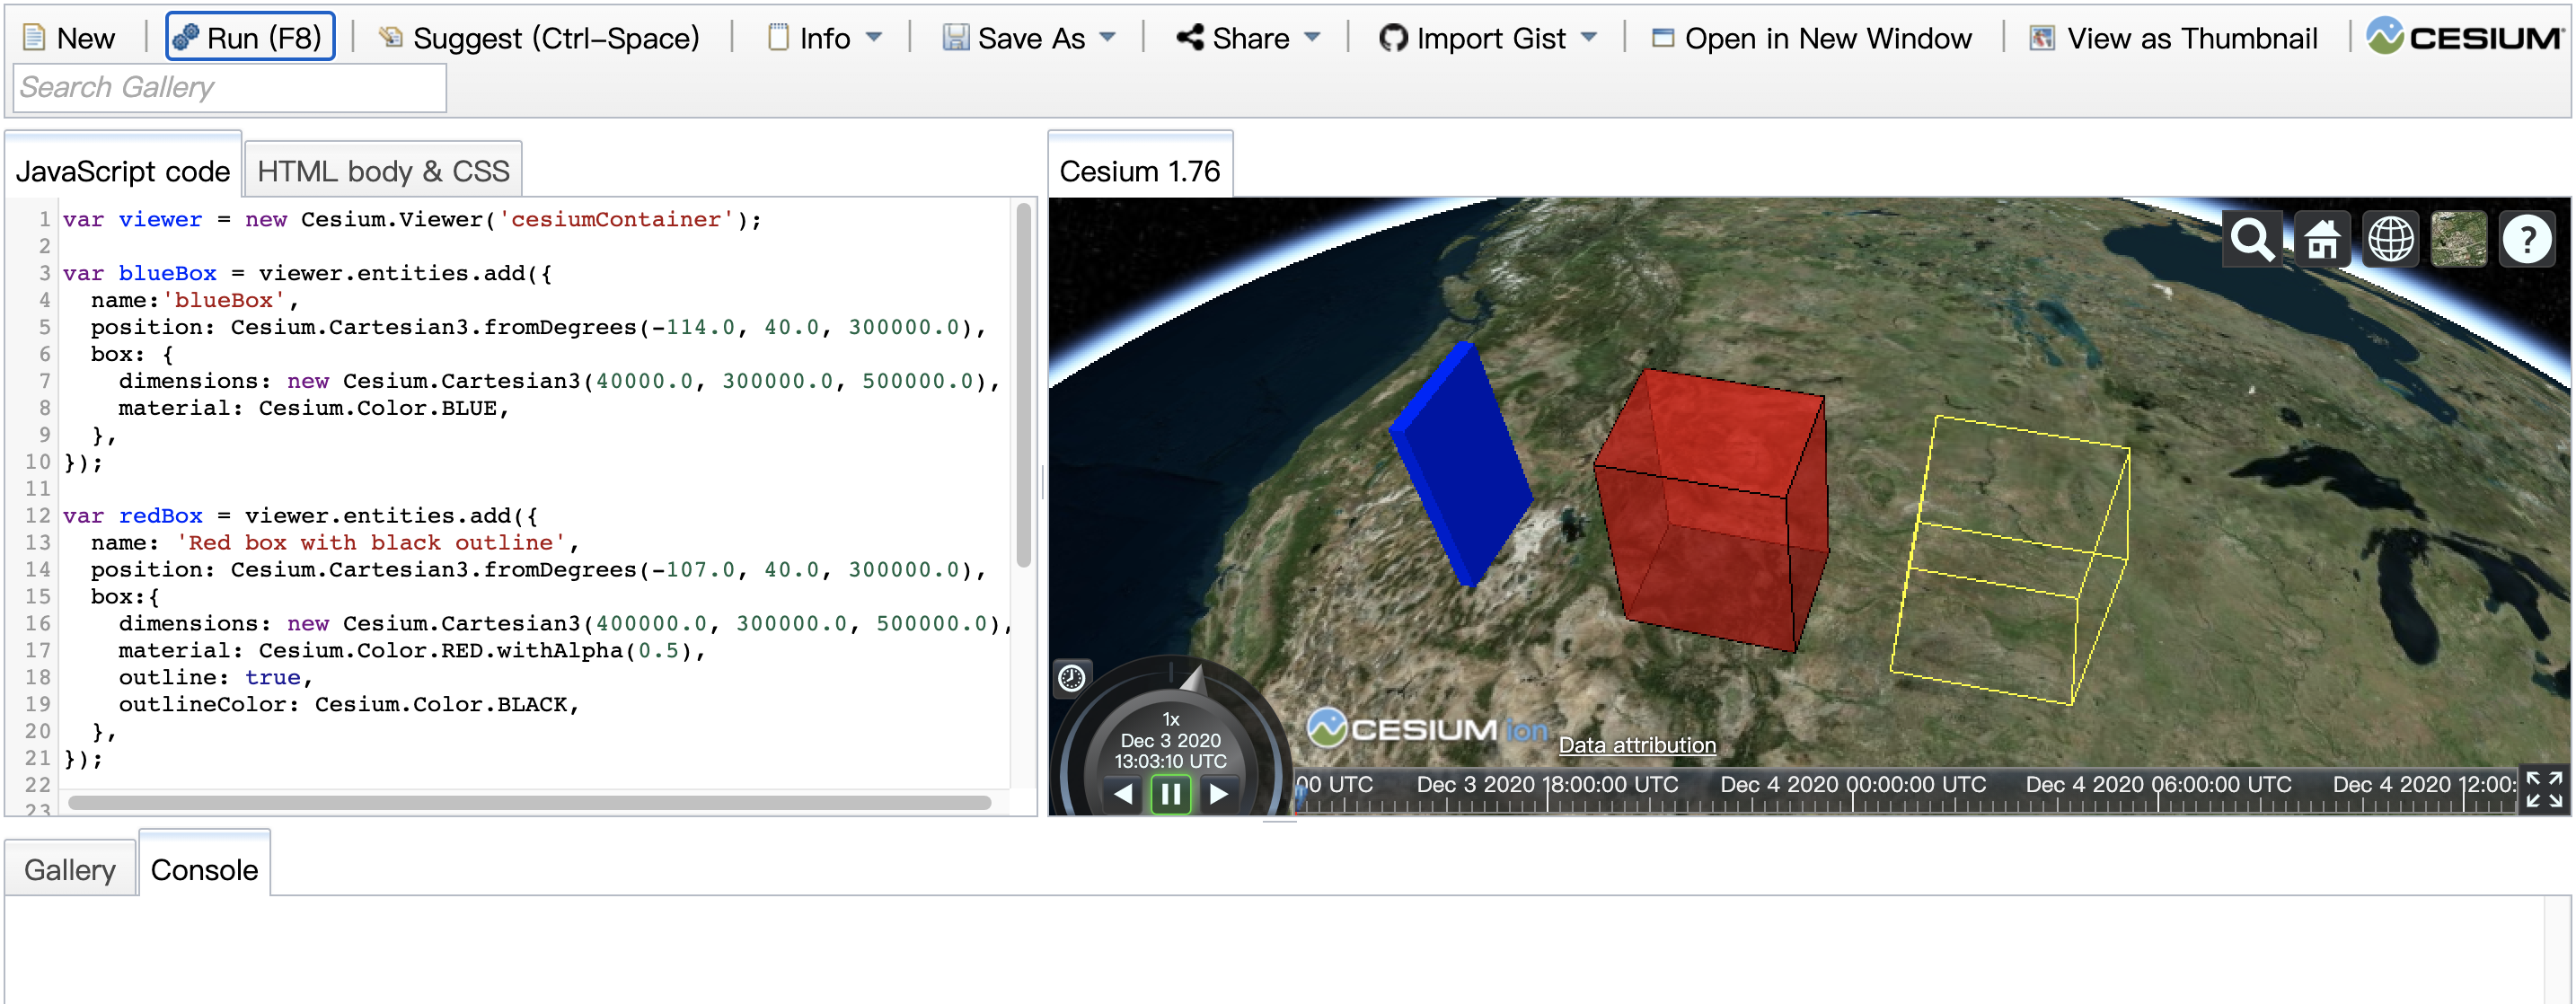Image resolution: width=2576 pixels, height=1004 pixels.
Task: Open the navigation help question icon
Action: click(2527, 240)
